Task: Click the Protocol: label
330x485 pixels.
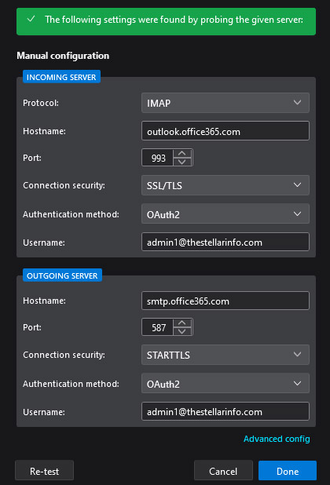Action: (41, 103)
